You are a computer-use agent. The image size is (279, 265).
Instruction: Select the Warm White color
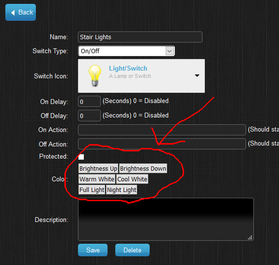(97, 179)
